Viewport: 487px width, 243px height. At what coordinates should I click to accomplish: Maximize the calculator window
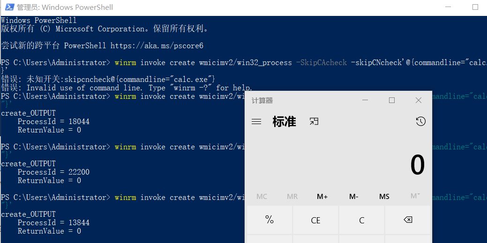pos(392,100)
